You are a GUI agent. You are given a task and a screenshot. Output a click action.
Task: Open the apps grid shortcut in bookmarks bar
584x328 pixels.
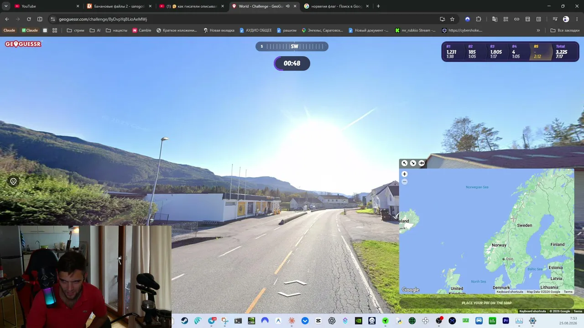pyautogui.click(x=55, y=31)
